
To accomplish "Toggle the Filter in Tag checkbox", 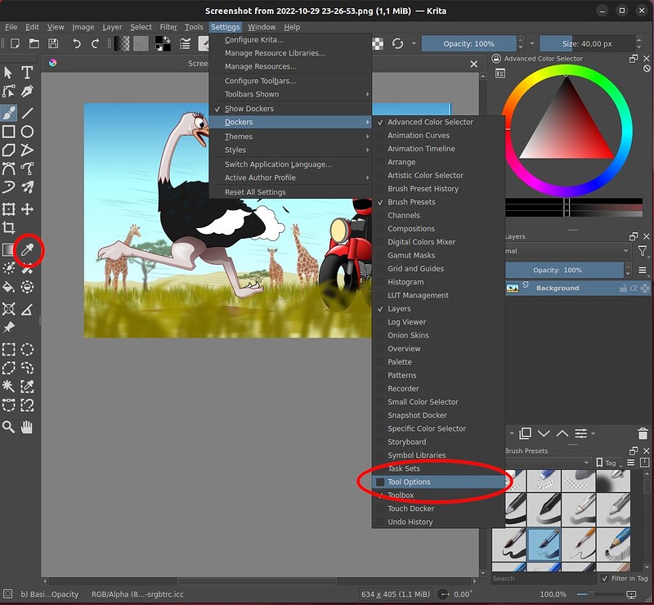I will [604, 578].
